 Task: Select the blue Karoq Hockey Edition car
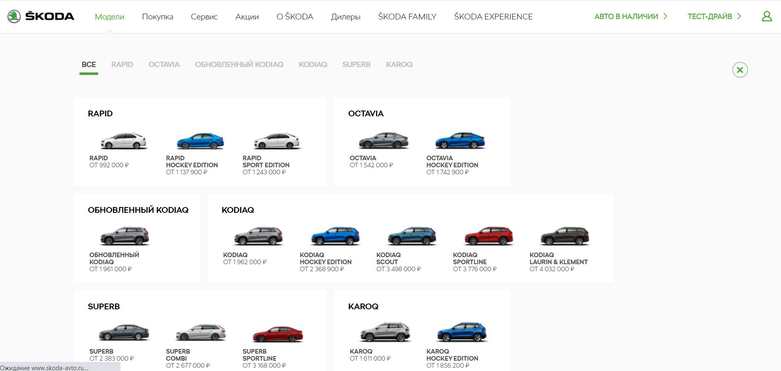[x=462, y=332]
